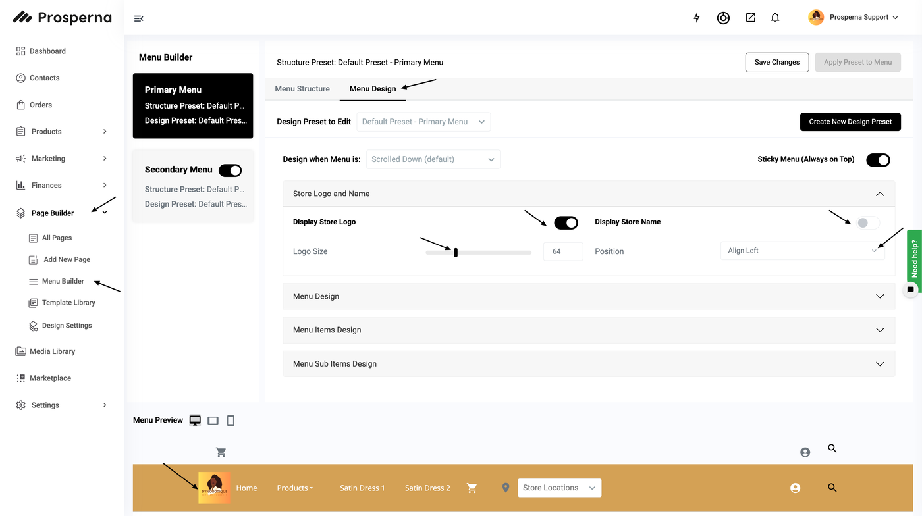Collapse the Store Logo and Name section

pyautogui.click(x=880, y=193)
